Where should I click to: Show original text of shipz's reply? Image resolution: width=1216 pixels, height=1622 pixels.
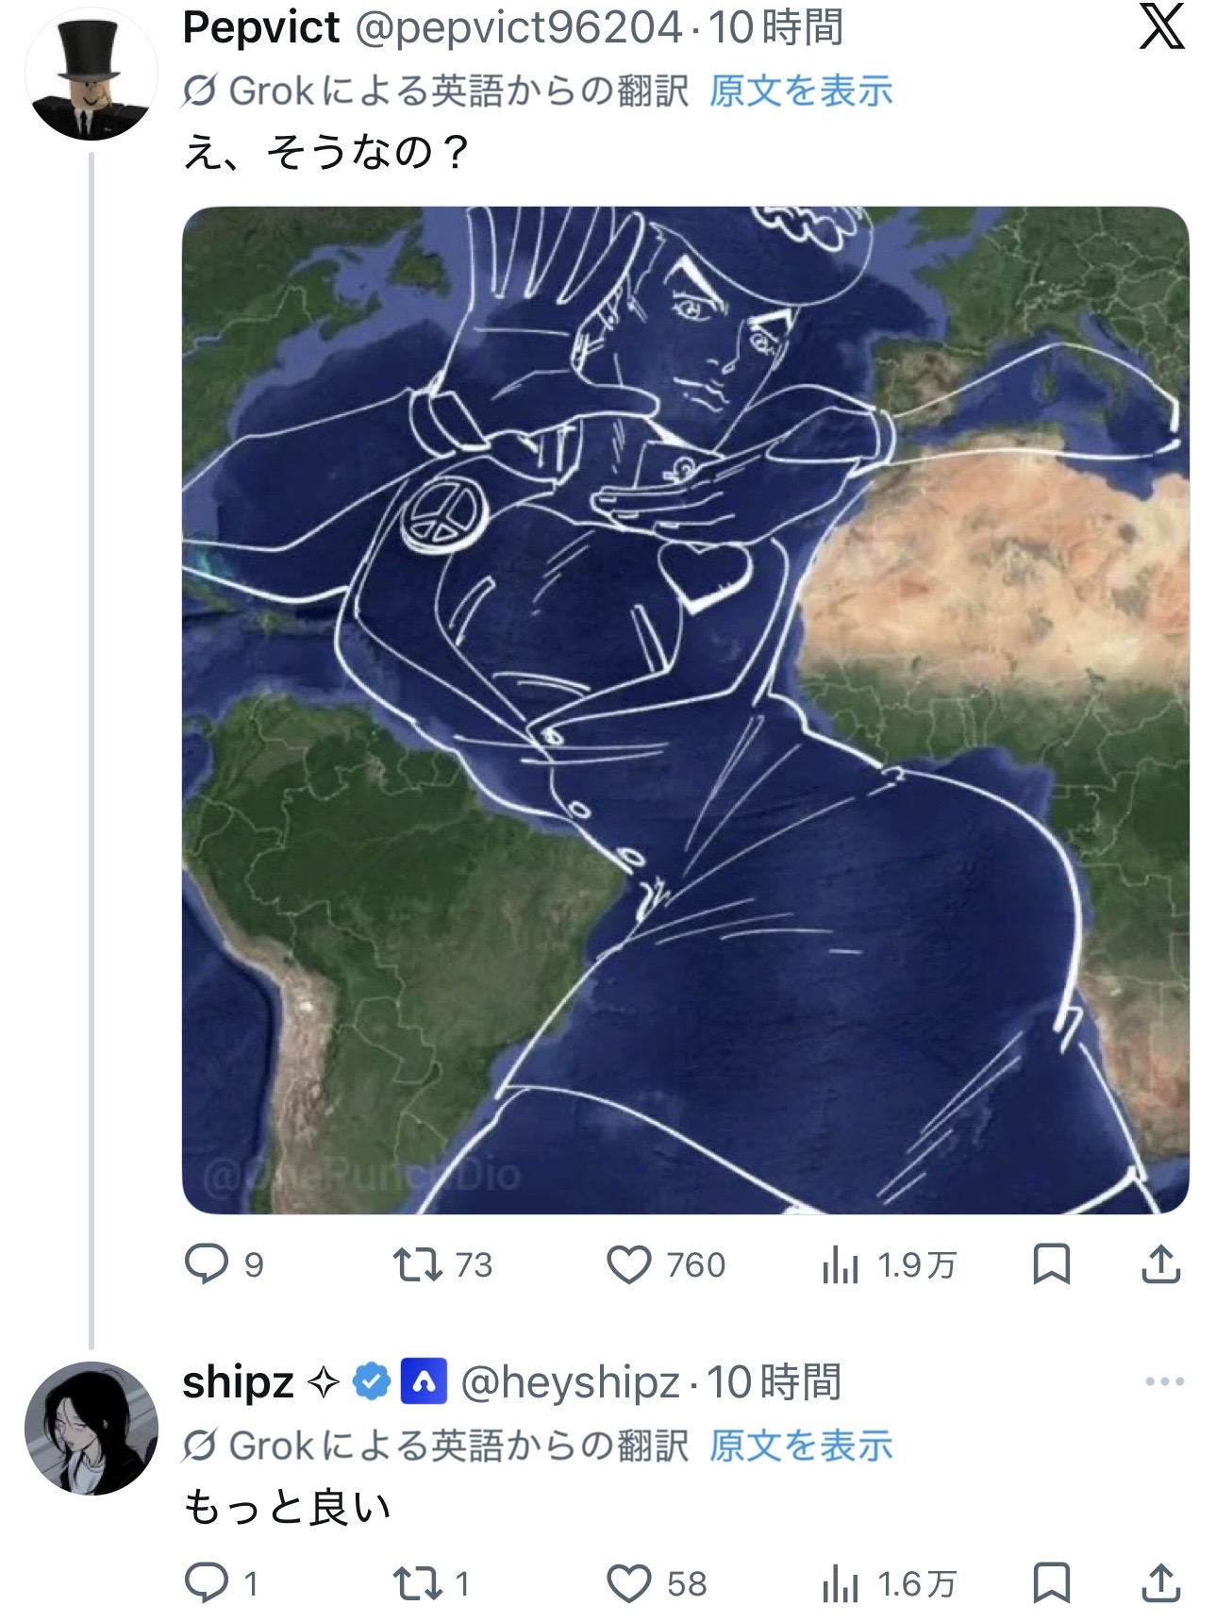coord(800,1446)
